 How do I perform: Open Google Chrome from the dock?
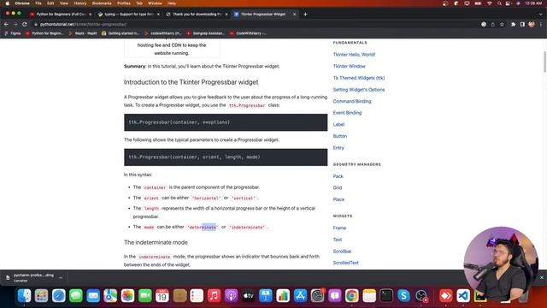tap(352, 296)
